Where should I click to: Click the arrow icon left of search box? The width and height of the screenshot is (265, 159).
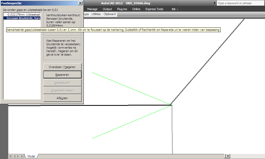tap(215, 3)
